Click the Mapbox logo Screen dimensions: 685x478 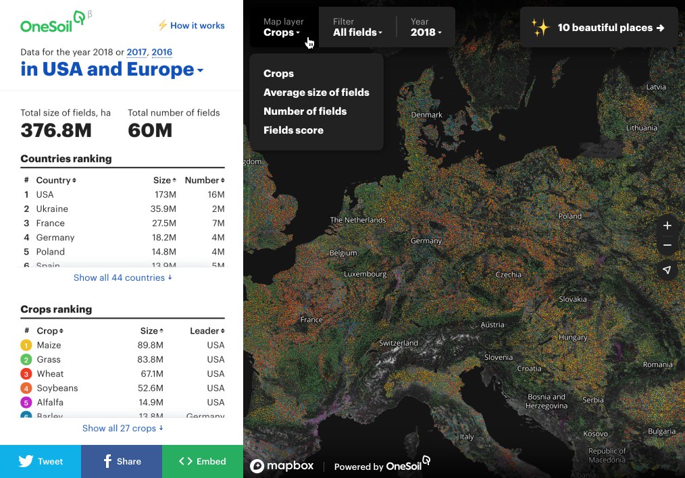(282, 466)
